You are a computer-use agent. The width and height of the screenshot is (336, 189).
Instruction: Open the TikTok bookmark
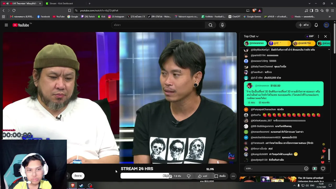pos(159,17)
